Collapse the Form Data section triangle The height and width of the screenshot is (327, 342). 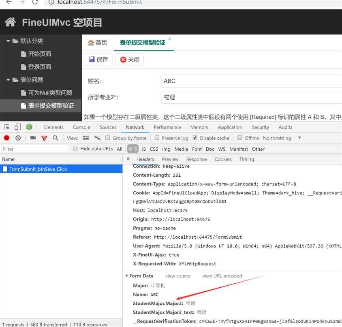pyautogui.click(x=127, y=276)
